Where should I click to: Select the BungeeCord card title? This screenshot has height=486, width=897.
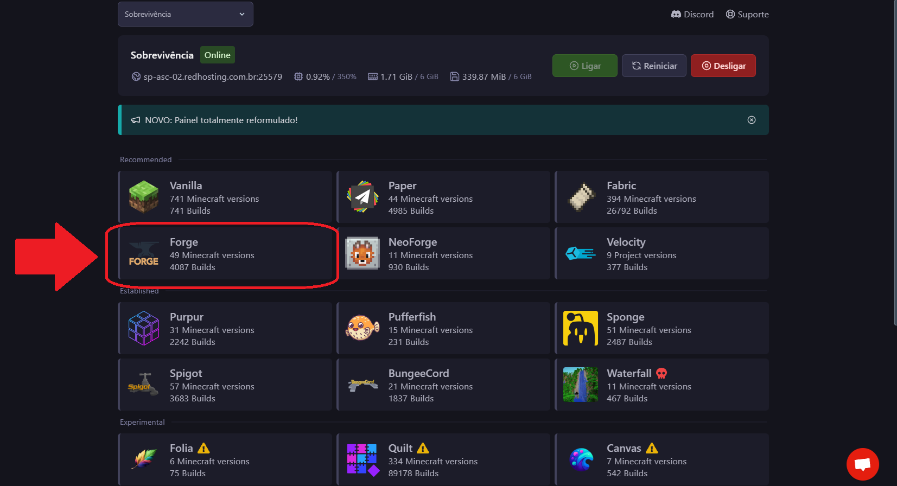coord(418,373)
